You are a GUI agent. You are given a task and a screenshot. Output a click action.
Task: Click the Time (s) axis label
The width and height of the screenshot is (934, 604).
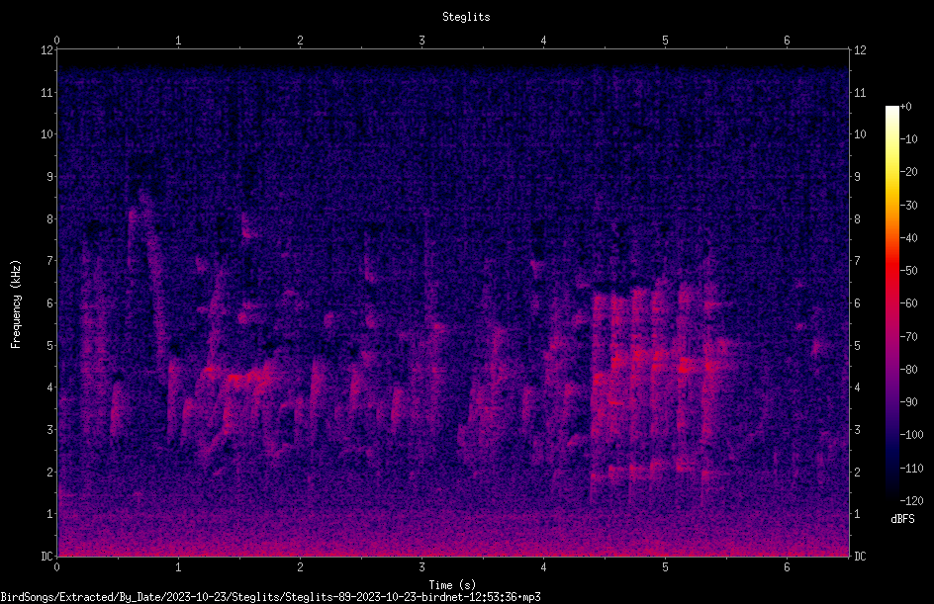(452, 585)
